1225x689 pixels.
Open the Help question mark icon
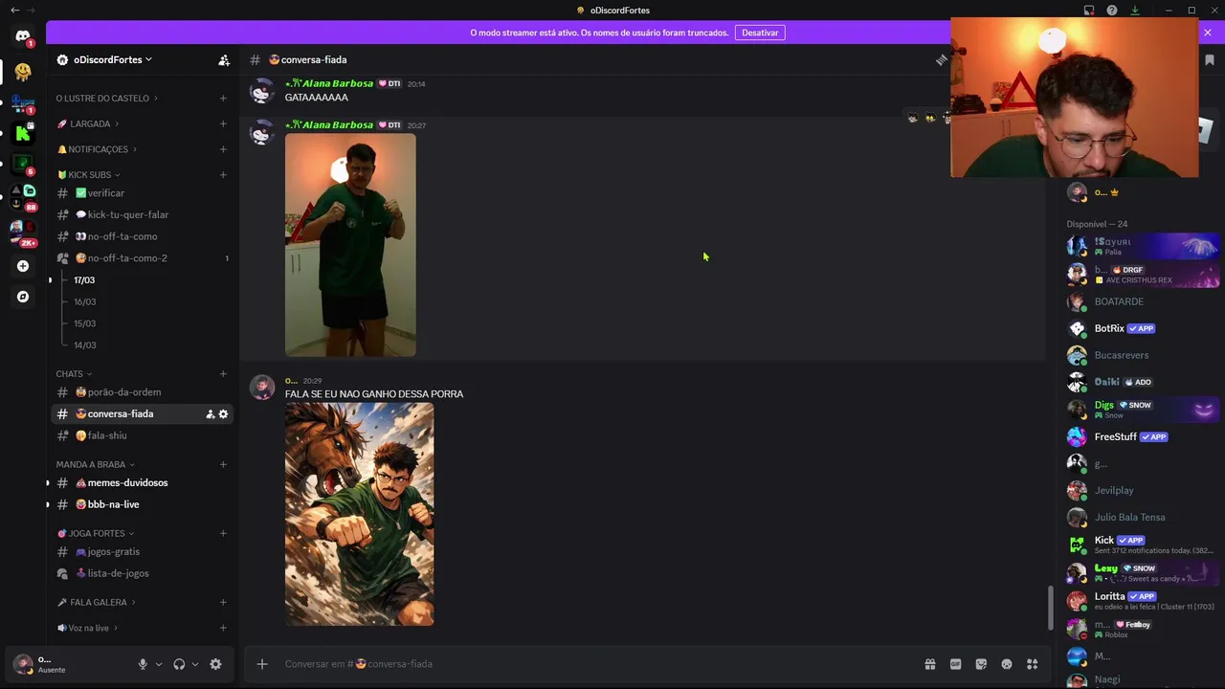[1112, 11]
